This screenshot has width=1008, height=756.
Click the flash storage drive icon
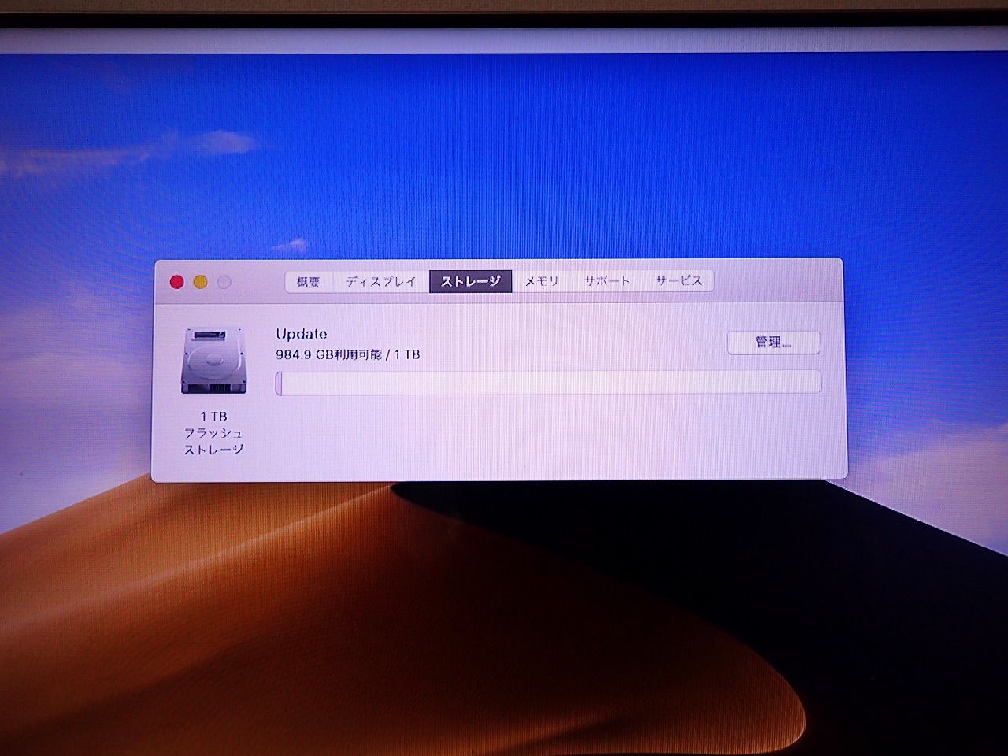click(x=213, y=361)
